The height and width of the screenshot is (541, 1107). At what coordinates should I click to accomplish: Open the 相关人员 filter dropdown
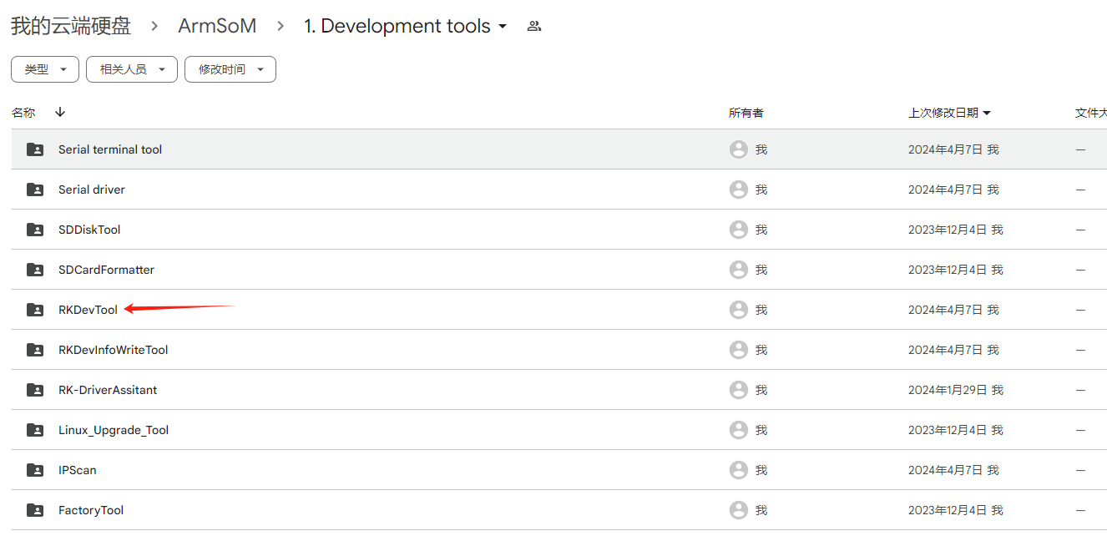coord(131,69)
